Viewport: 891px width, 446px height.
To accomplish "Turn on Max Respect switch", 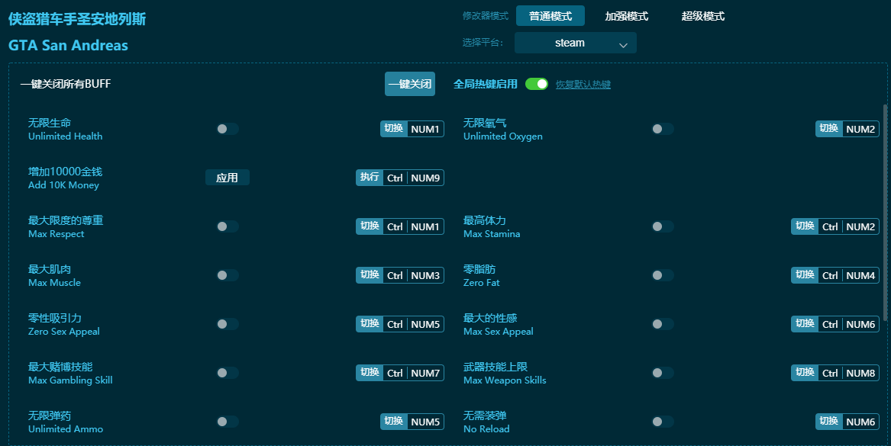I will (x=227, y=226).
